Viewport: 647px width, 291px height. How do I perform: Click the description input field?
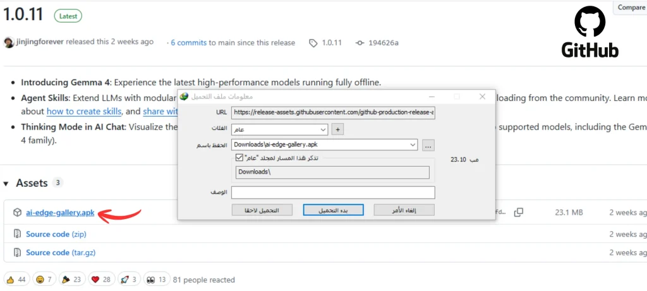click(333, 192)
